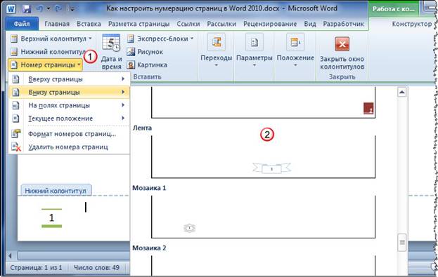Expand the Положение group
Image resolution: width=438 pixels, height=277 pixels.
295,50
